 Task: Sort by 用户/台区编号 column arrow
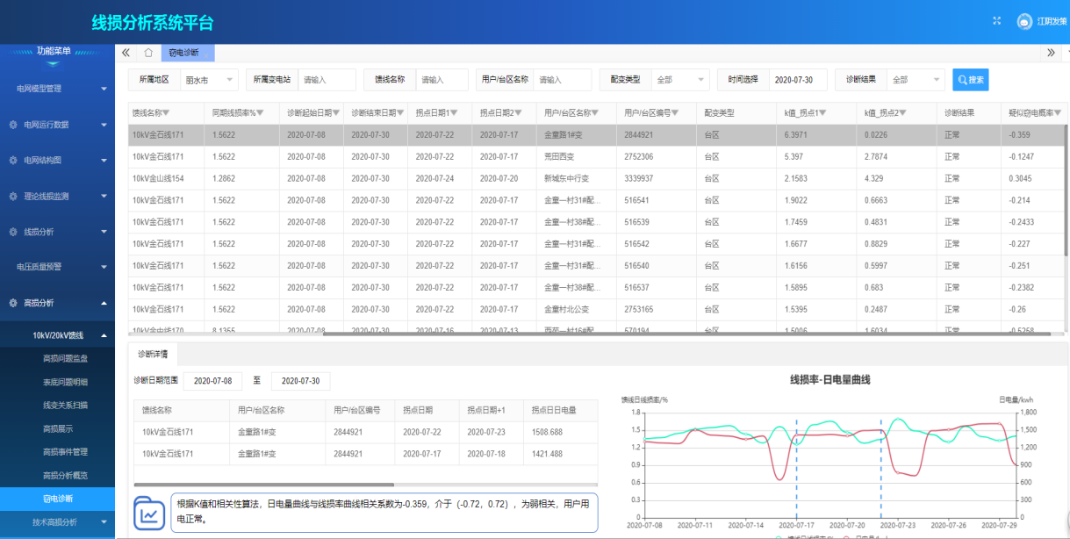675,112
